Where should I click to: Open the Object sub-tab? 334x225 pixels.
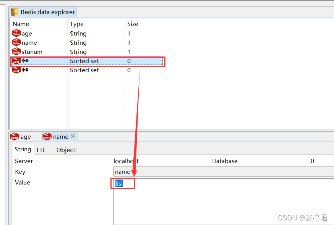66,150
